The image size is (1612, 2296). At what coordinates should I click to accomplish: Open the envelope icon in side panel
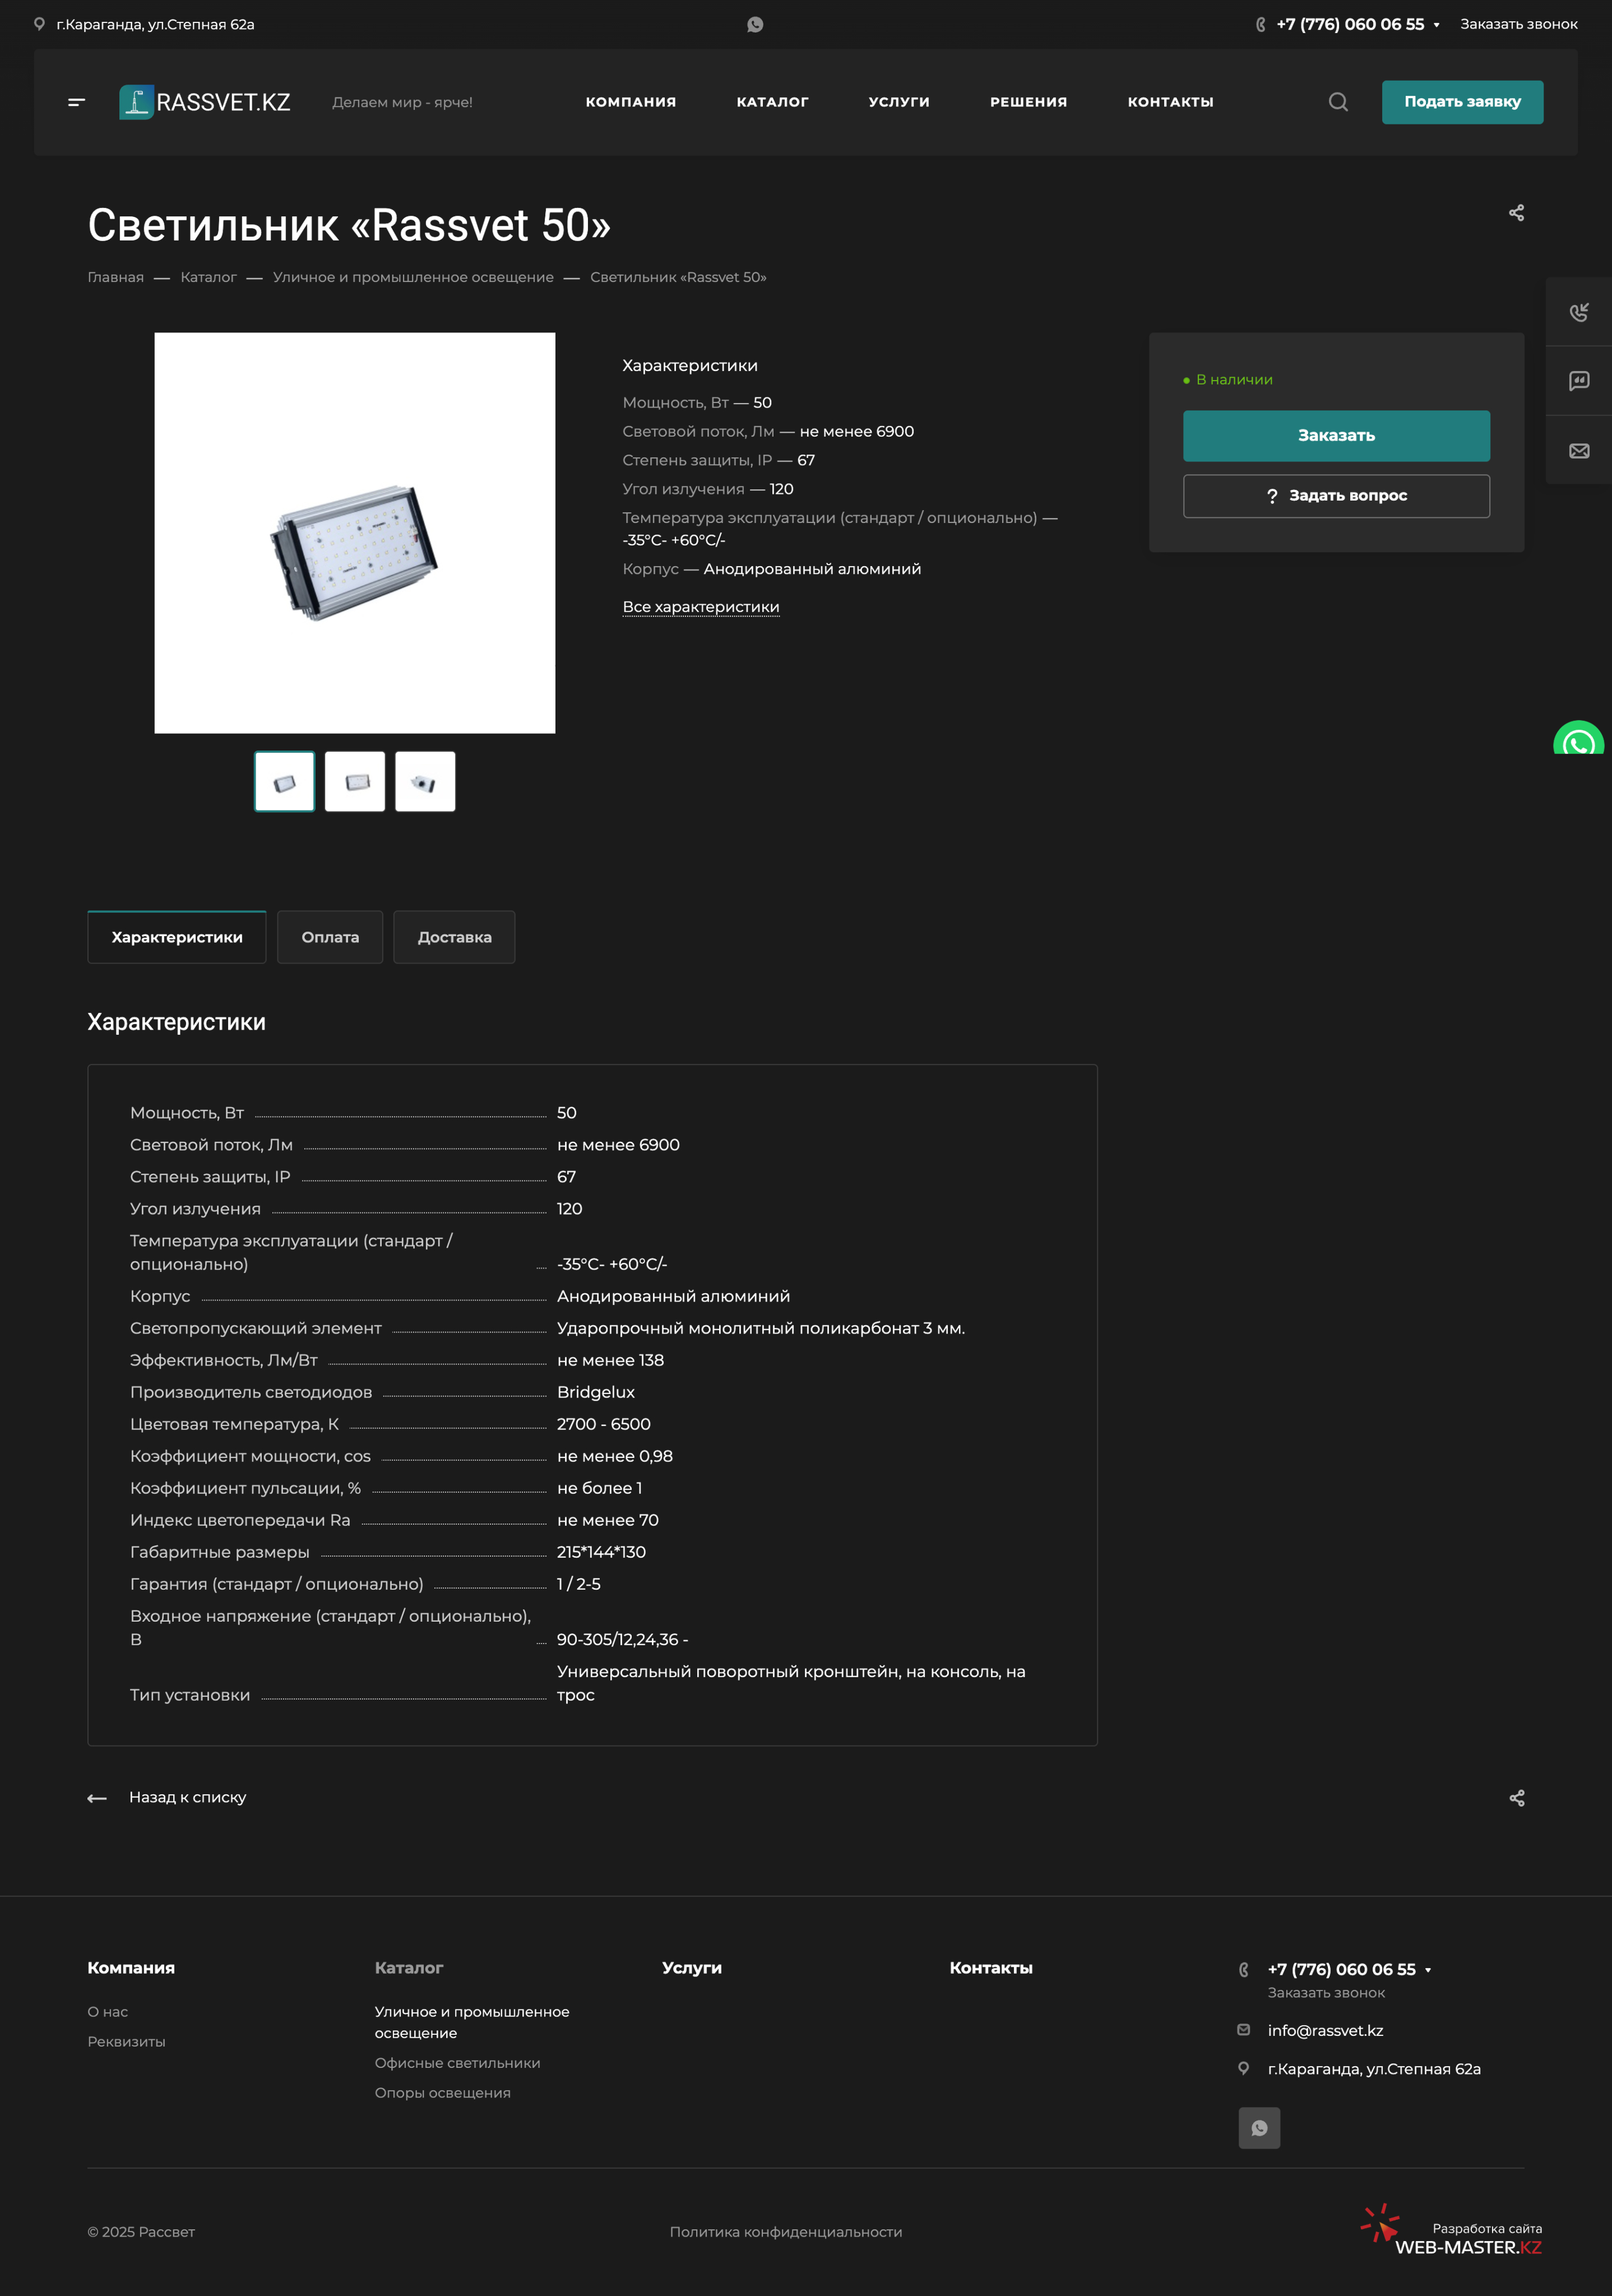tap(1579, 451)
